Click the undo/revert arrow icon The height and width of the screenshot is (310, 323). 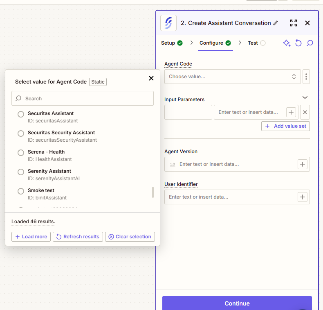pos(298,43)
